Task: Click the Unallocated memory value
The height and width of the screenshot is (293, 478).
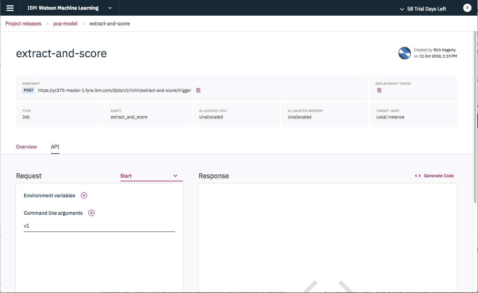Action: [299, 117]
